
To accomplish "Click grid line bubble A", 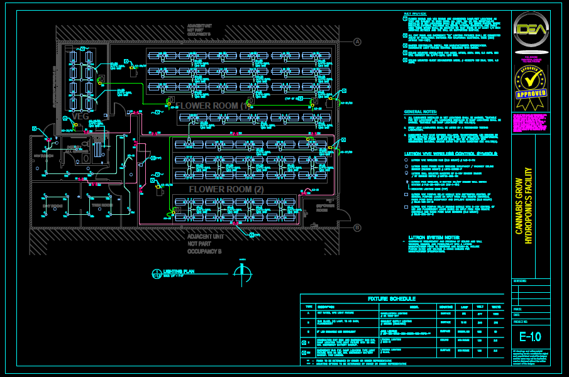I will click(357, 42).
